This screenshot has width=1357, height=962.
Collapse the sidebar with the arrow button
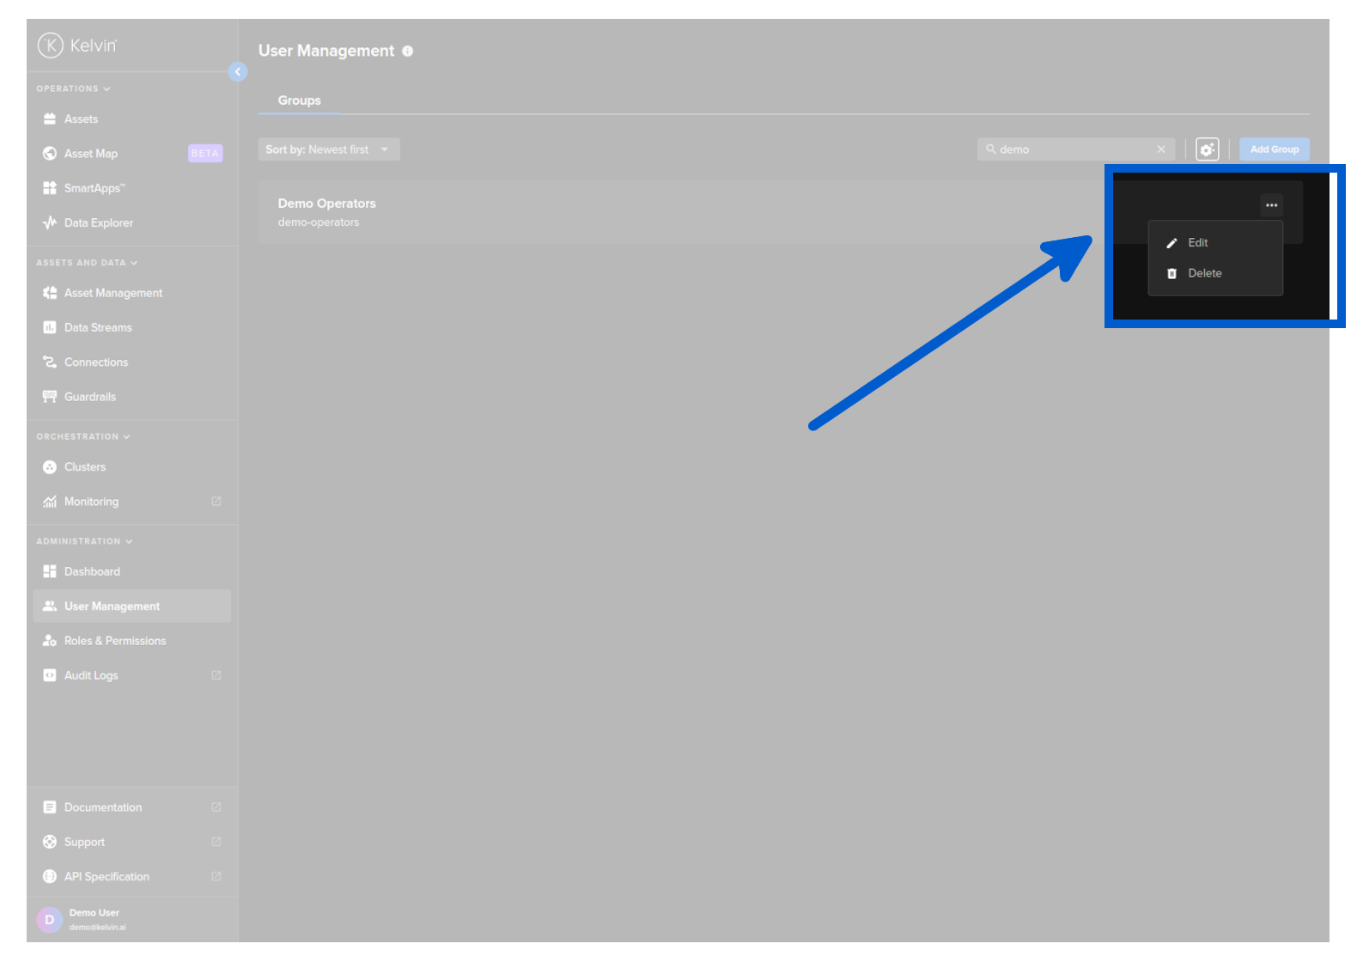click(x=238, y=72)
